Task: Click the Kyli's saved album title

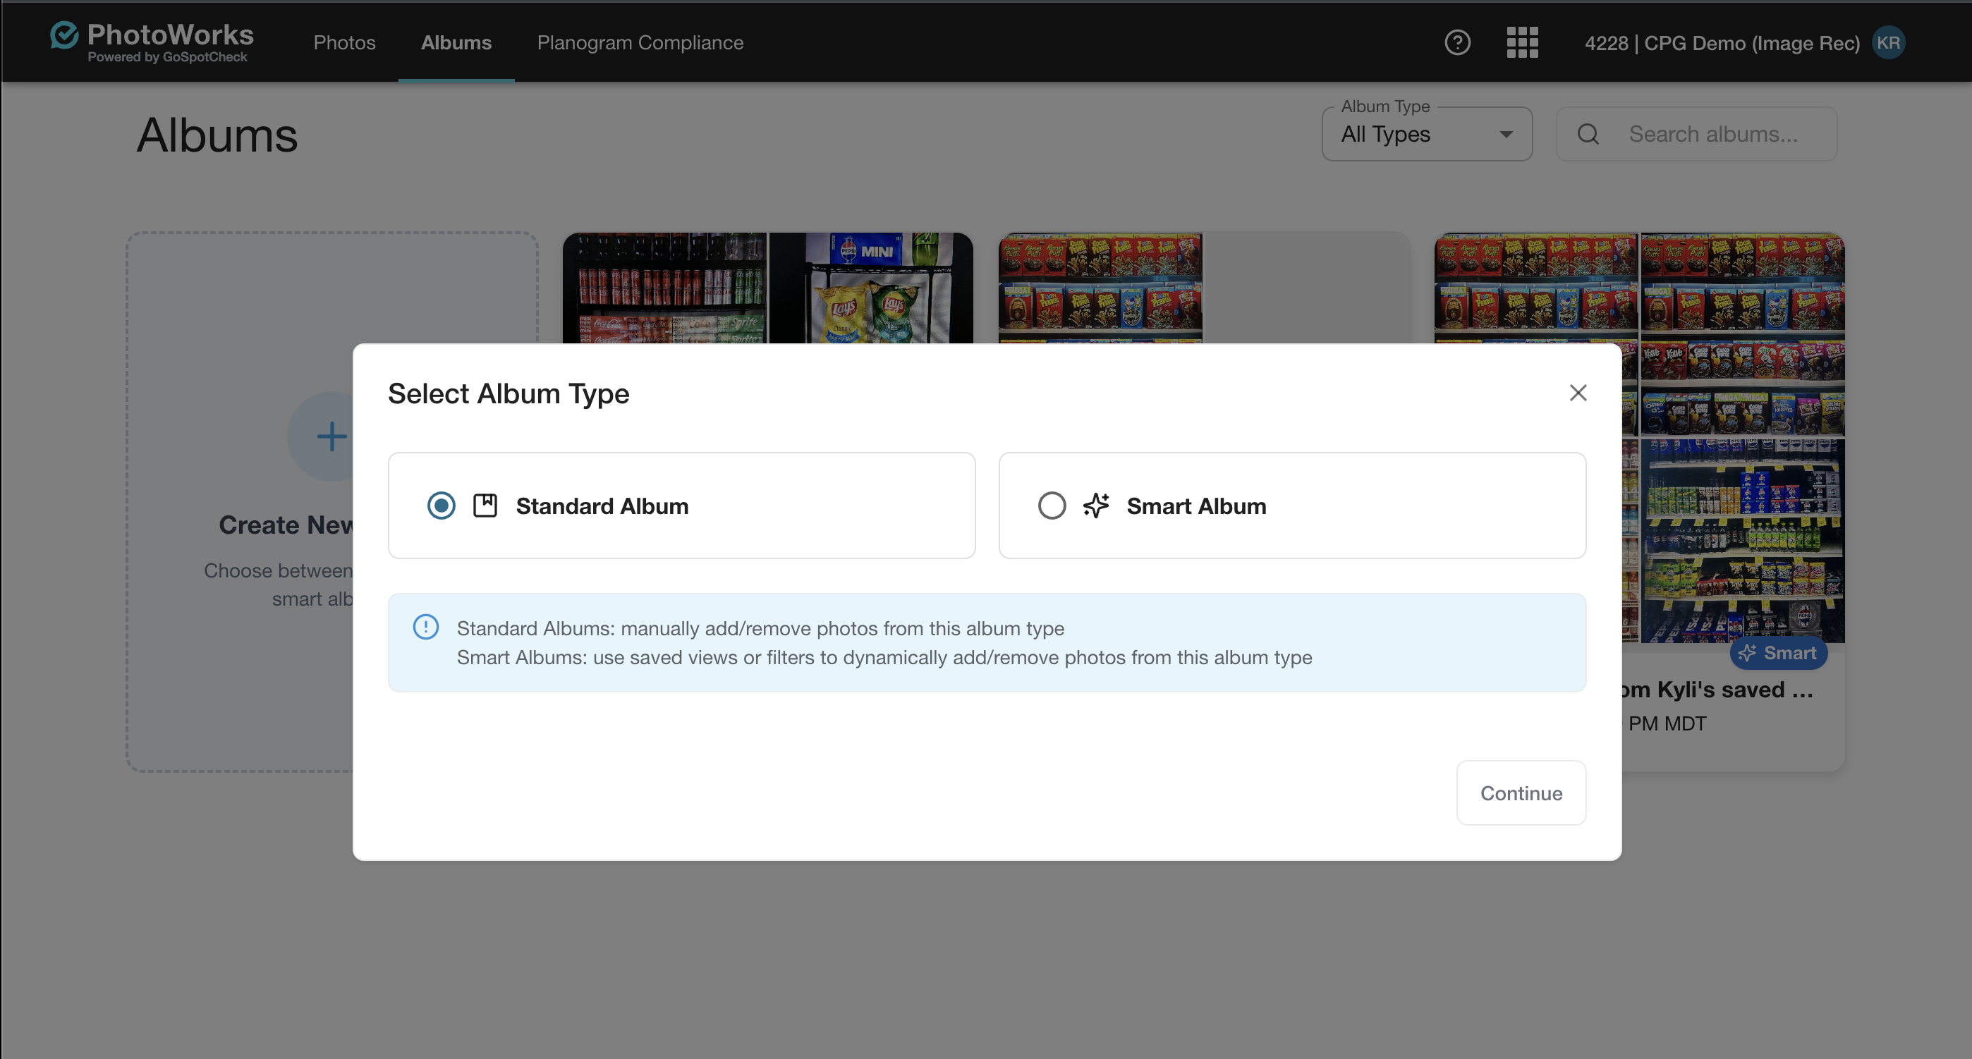Action: (x=1717, y=690)
